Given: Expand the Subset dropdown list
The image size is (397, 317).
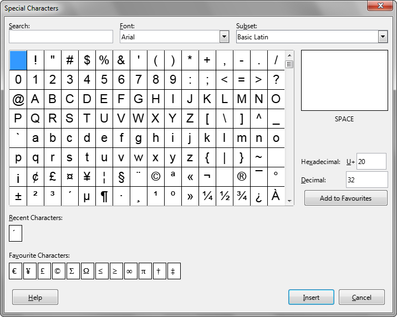Looking at the screenshot, I should click(383, 37).
